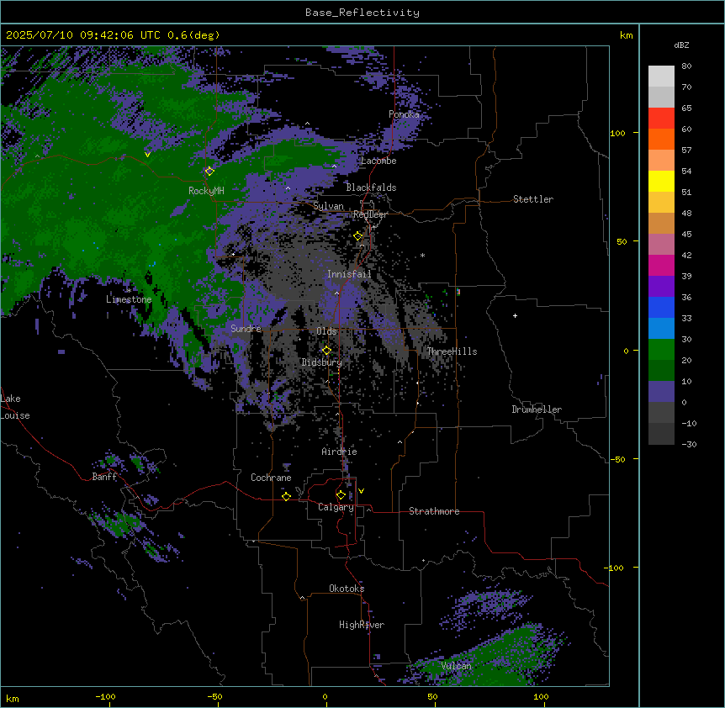
Task: Click the Stettler label
Action: (x=533, y=199)
